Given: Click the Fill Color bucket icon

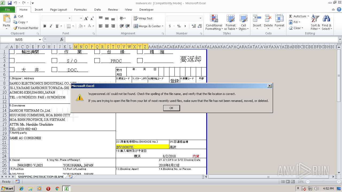Looking at the screenshot, I should pos(81,26).
